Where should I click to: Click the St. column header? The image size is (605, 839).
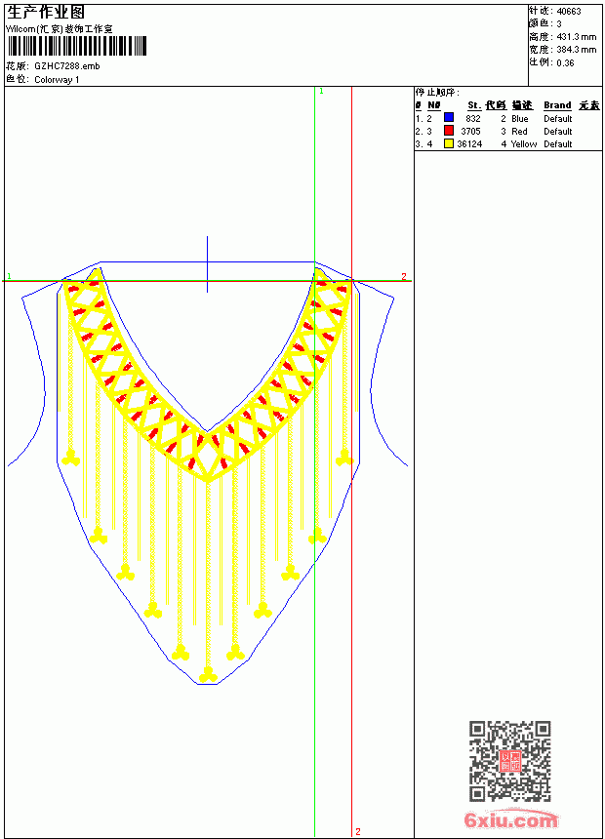[474, 105]
